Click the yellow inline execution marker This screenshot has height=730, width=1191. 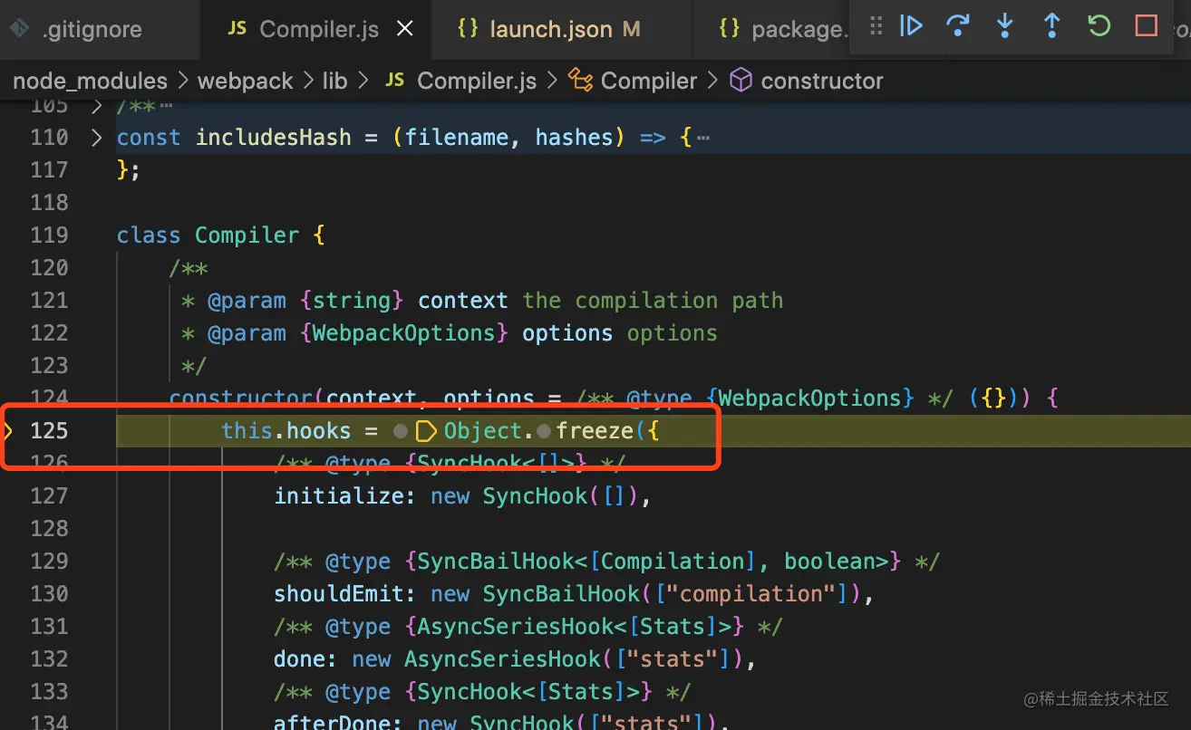426,431
